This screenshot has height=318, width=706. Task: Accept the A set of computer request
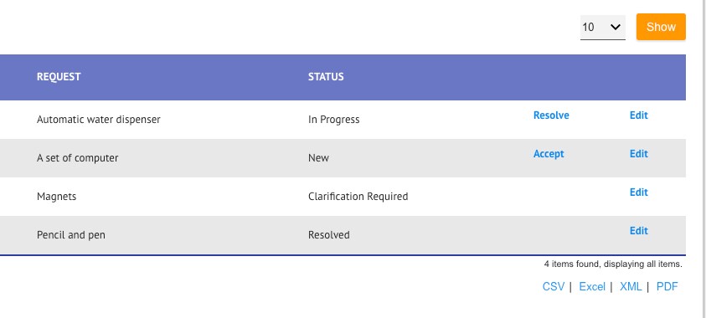point(549,154)
